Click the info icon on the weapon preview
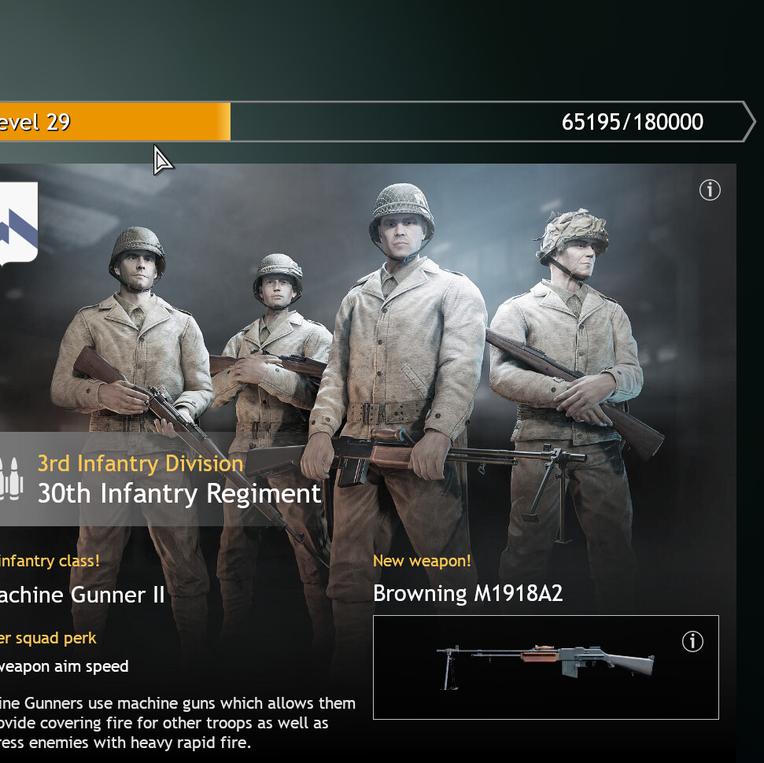This screenshot has width=764, height=763. pyautogui.click(x=692, y=641)
